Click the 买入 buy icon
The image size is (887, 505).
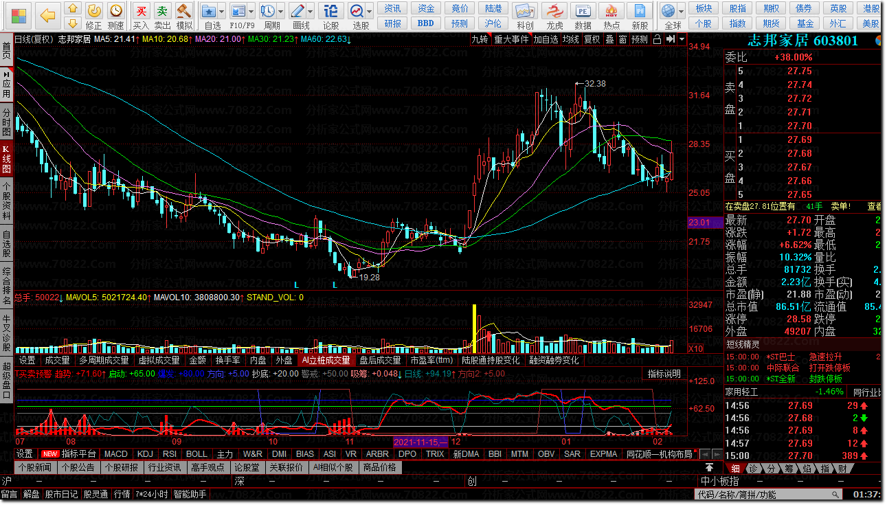coord(141,11)
